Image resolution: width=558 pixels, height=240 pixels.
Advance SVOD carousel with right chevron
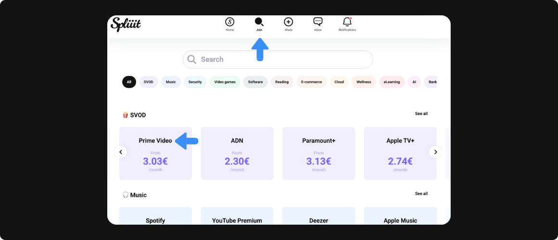click(x=435, y=152)
